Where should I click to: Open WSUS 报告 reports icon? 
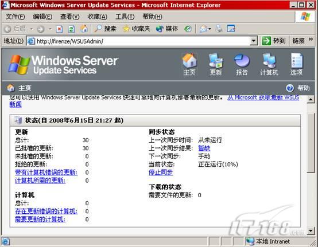click(x=242, y=64)
